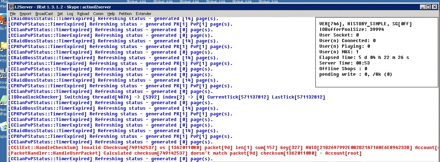Open the Petition menu

click(x=125, y=14)
